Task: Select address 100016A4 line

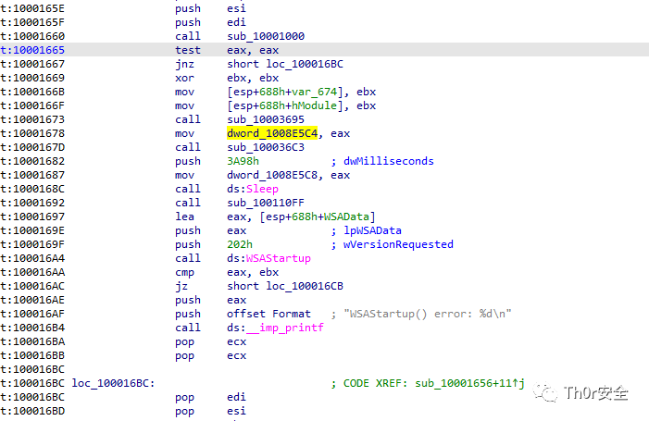Action: 32,258
